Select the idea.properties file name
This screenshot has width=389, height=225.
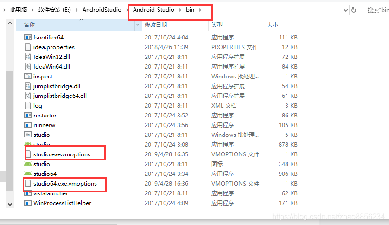[x=54, y=47]
